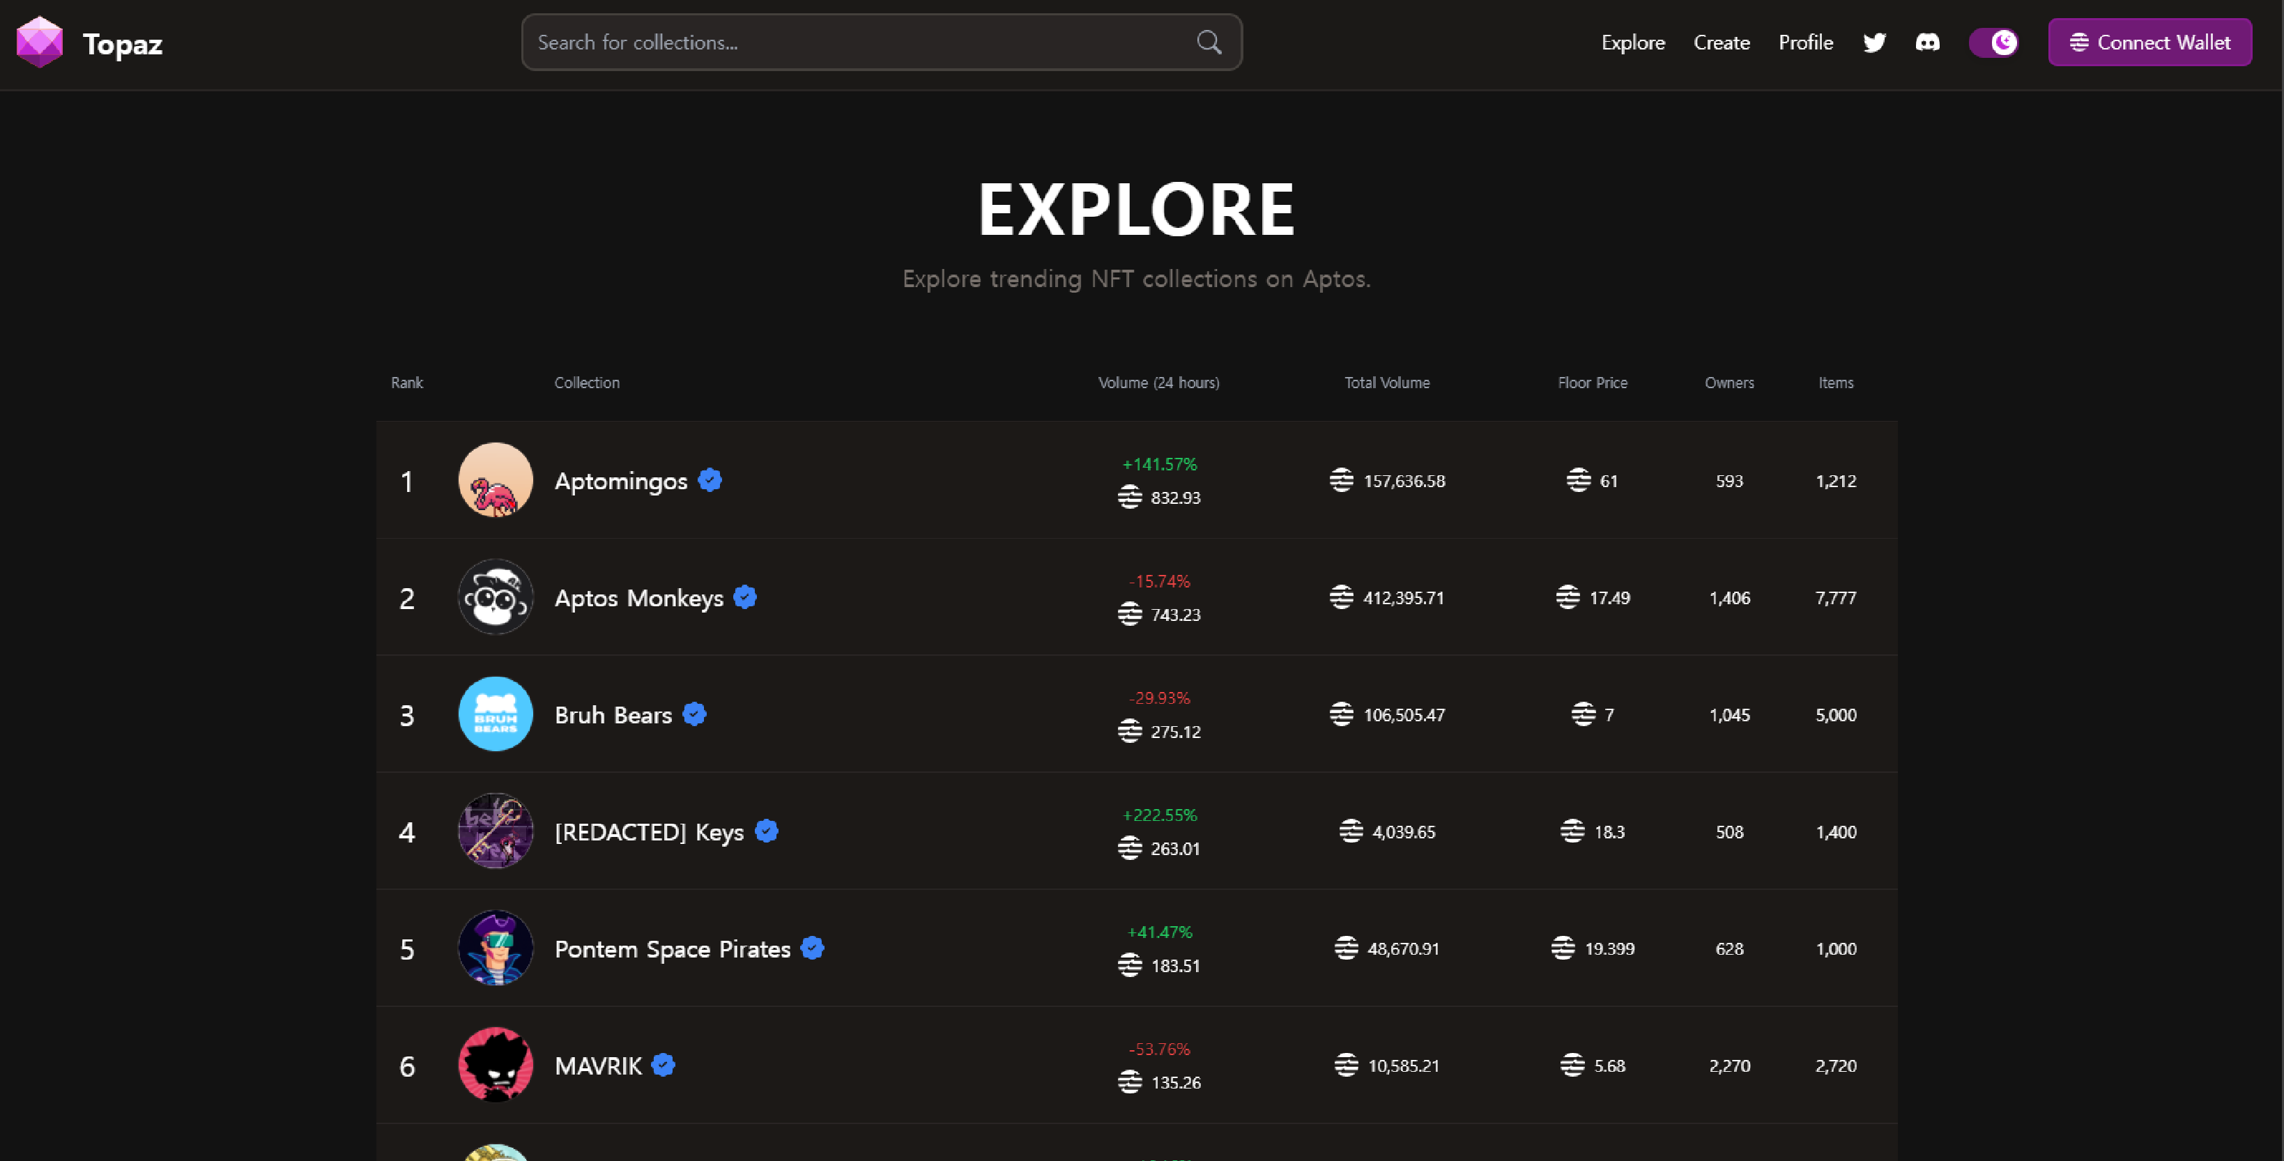This screenshot has width=2284, height=1161.
Task: Click Aptos coin icon beside 275.12
Action: tap(1130, 731)
